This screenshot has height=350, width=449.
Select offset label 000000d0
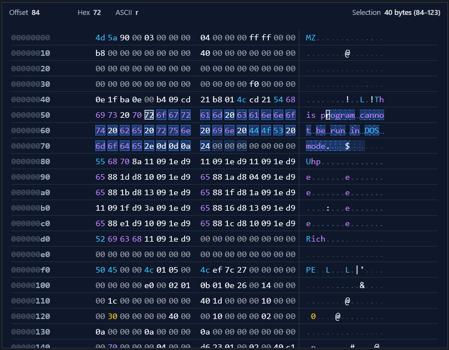click(x=30, y=239)
